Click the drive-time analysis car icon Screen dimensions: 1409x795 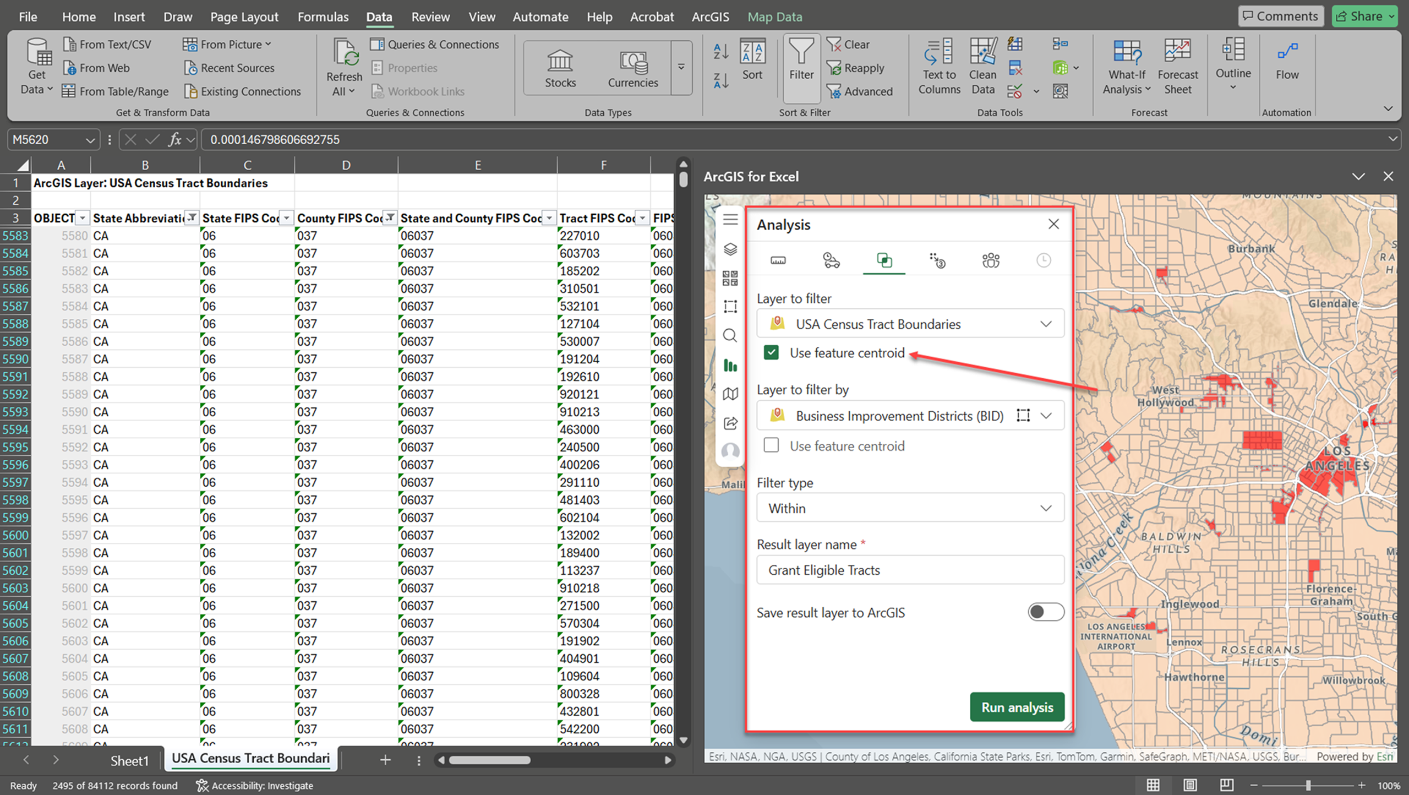tap(831, 260)
